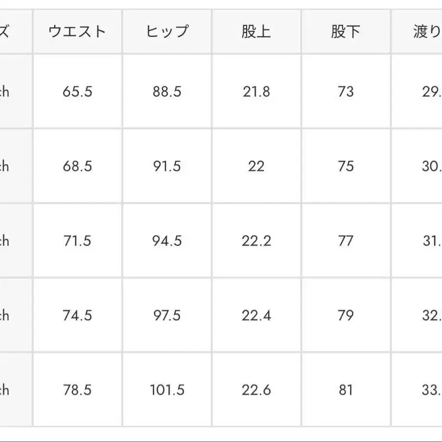Click the hip value 97.5 cell
This screenshot has width=442, height=442.
pos(167,315)
